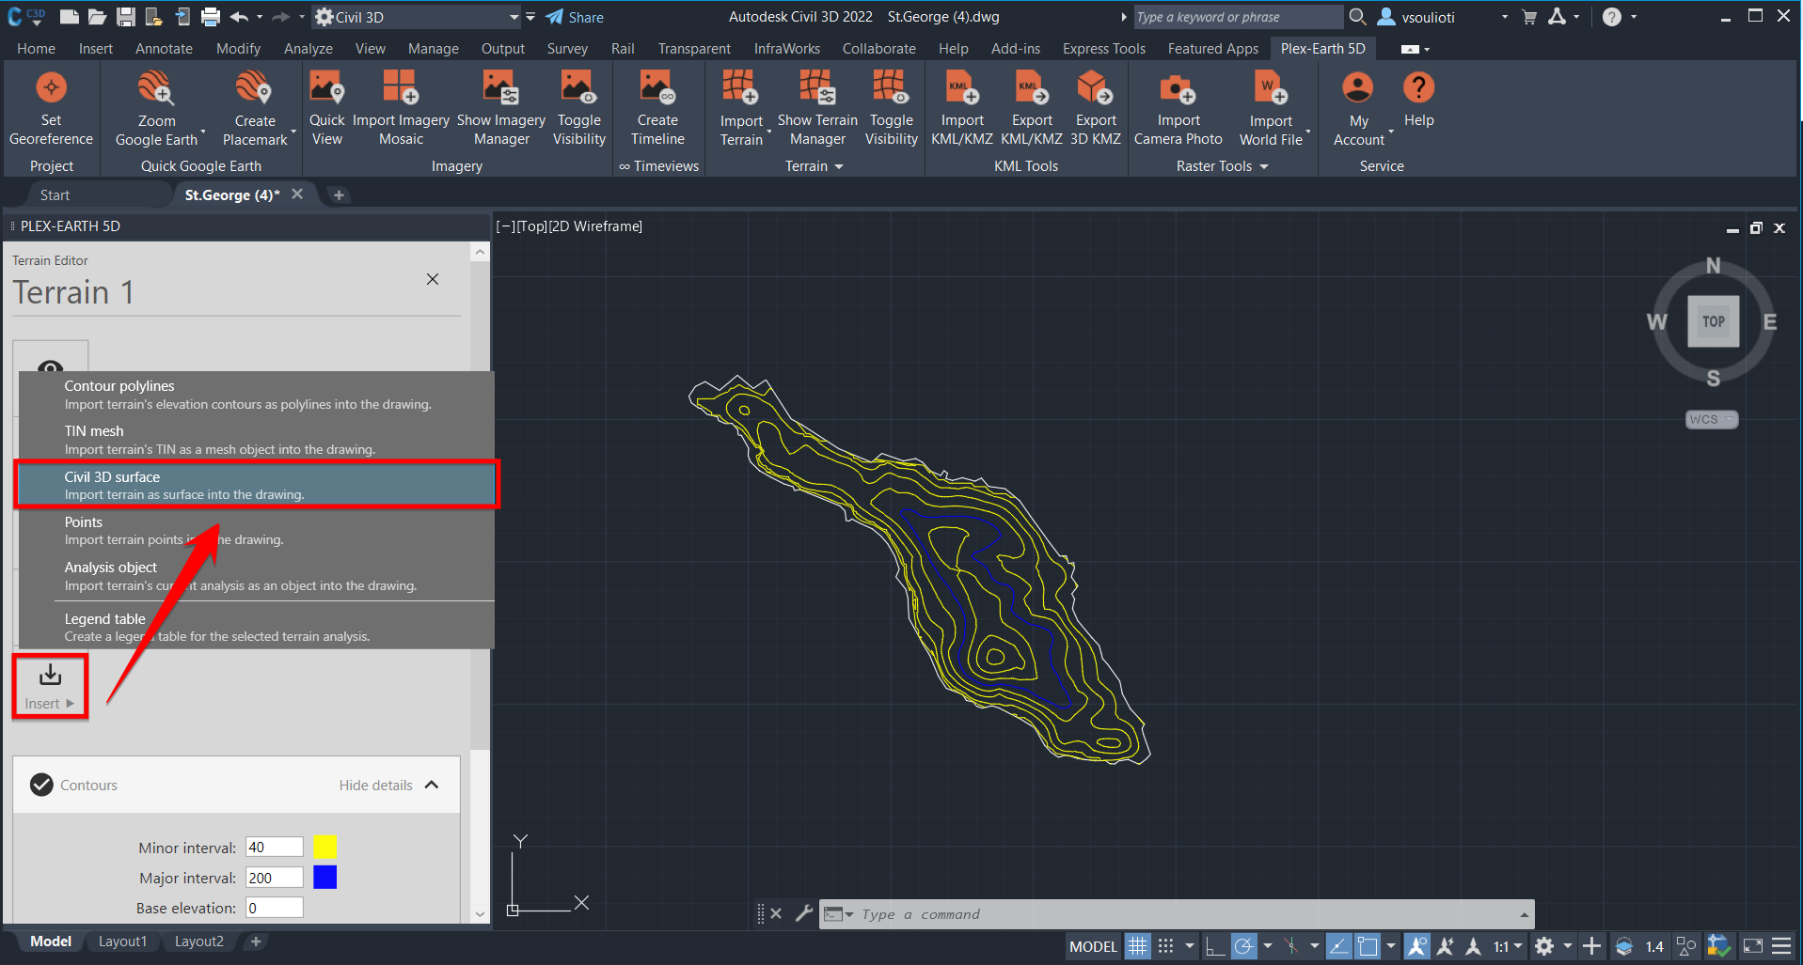Screen dimensions: 1803x965
Task: Click Undo arrow in quick access toolbar
Action: tap(240, 17)
